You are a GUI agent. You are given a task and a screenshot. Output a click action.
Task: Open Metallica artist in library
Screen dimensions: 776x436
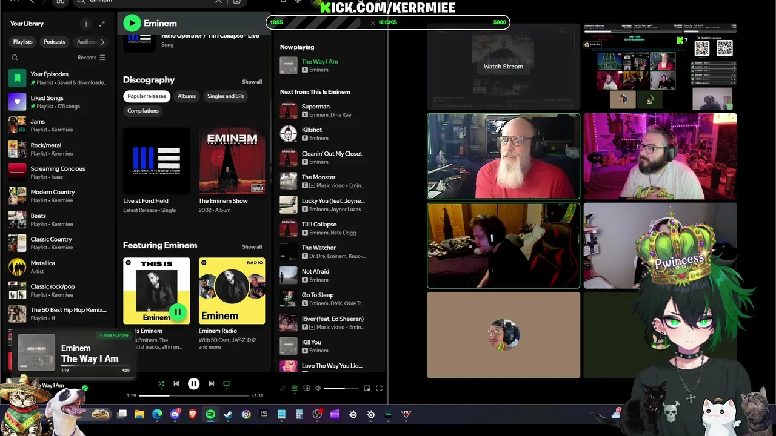coord(59,267)
